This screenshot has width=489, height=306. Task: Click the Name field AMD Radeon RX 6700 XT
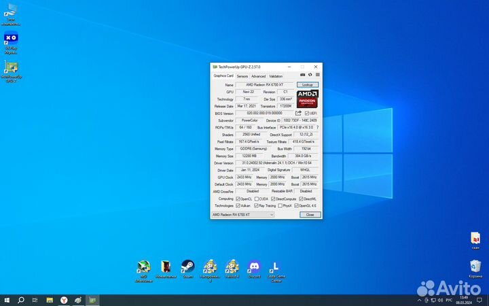264,84
